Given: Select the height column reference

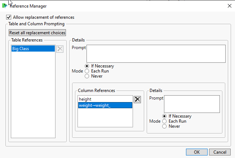Looking at the screenshot, I should click(x=105, y=99).
